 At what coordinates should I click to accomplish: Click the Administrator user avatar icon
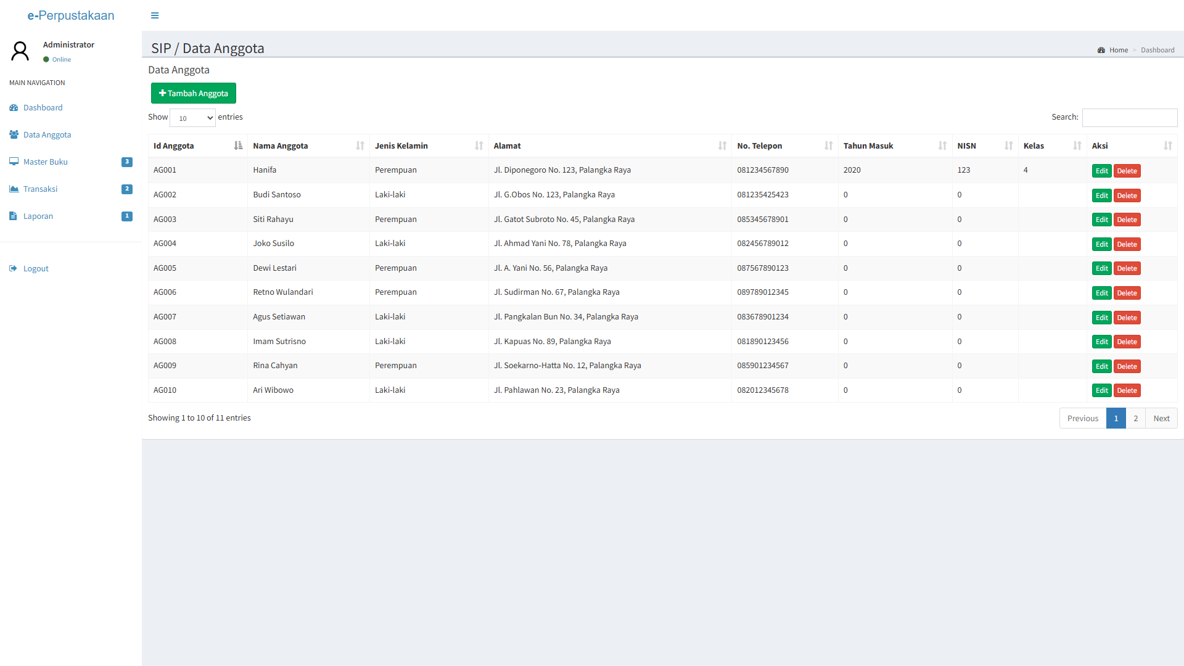click(20, 51)
